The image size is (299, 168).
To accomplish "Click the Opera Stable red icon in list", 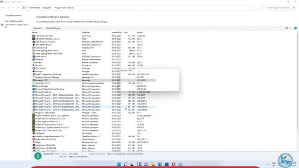I will [34, 139].
